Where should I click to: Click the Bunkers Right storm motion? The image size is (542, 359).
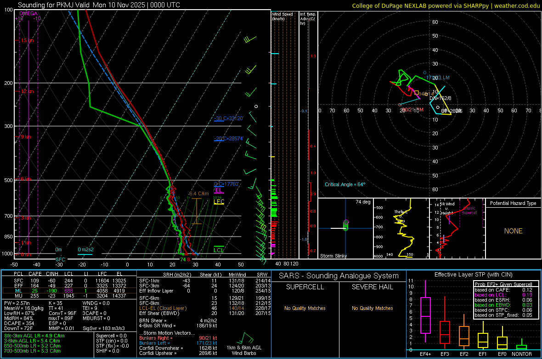coord(178,338)
